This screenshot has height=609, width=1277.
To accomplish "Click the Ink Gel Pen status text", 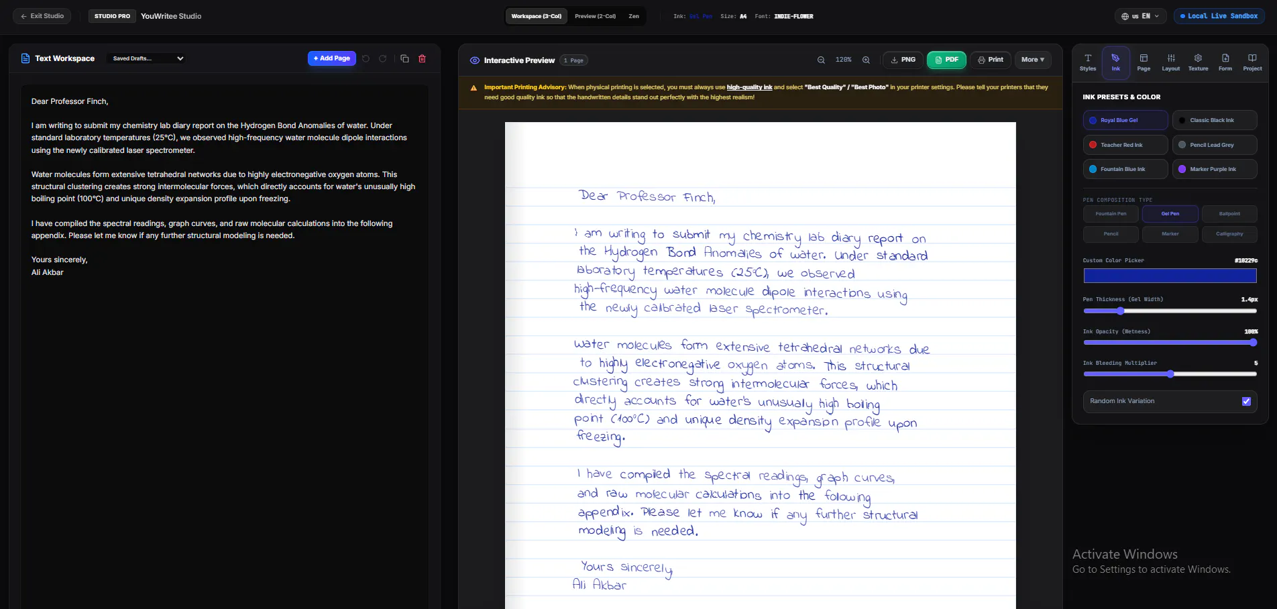I will point(693,16).
